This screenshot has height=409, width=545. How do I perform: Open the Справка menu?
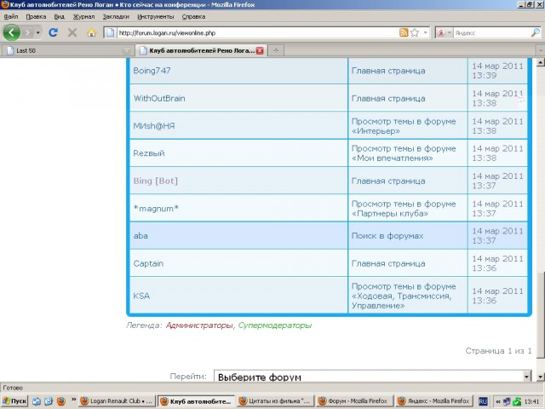tap(193, 17)
